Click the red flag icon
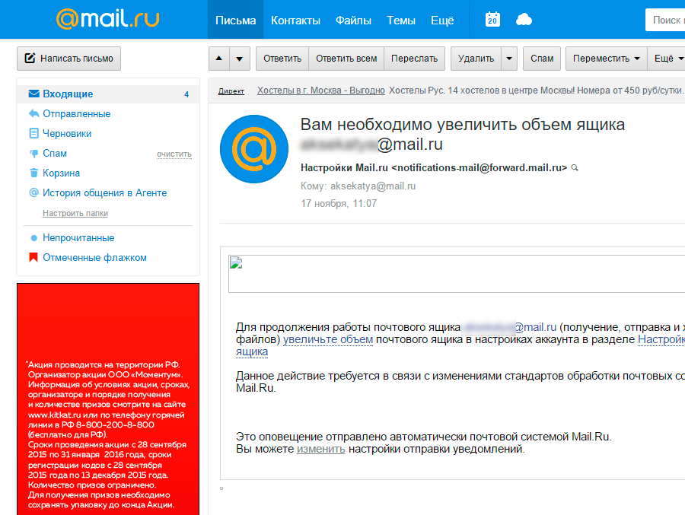This screenshot has width=685, height=515. pos(33,257)
